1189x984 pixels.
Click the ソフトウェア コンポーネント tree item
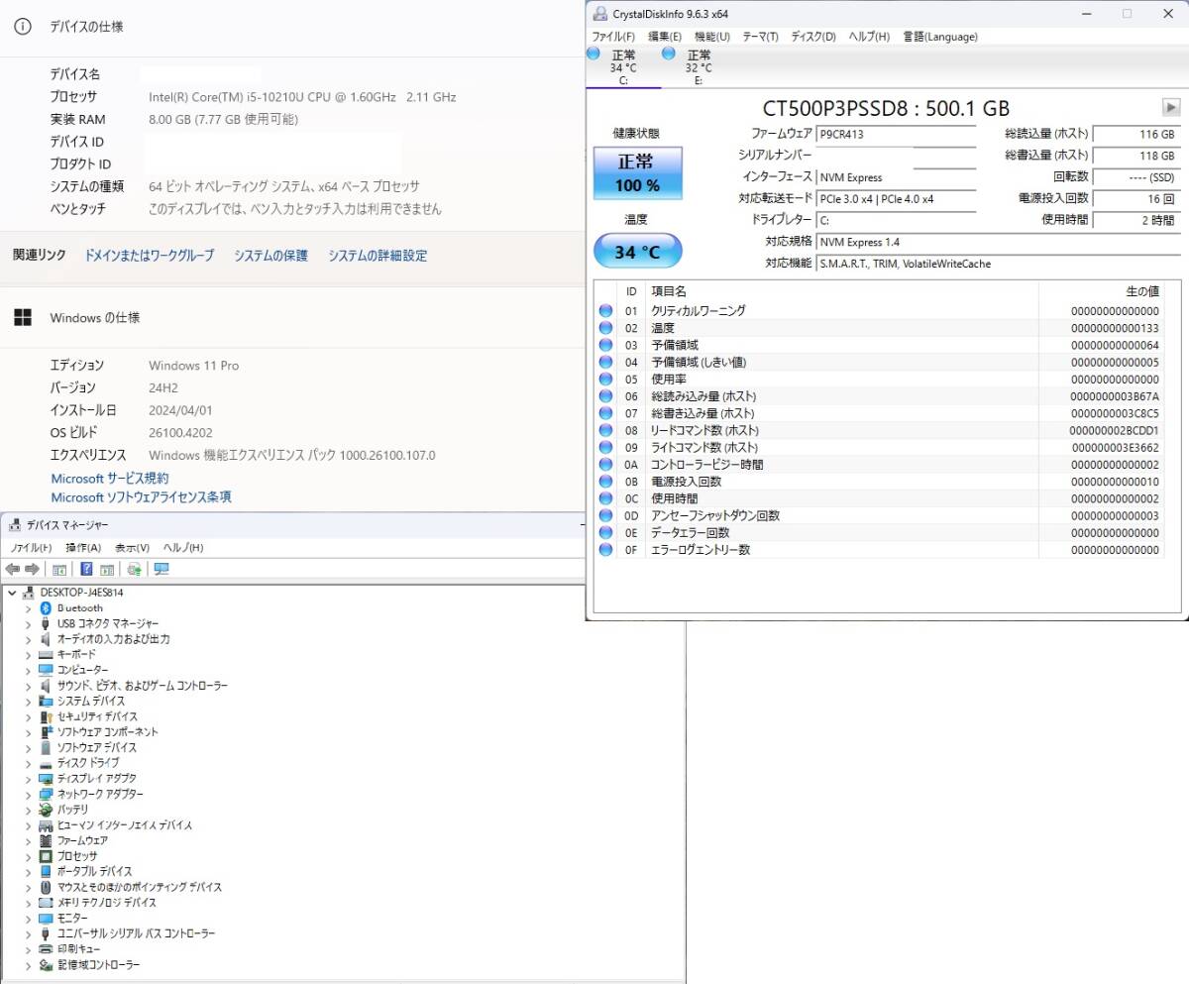tap(107, 732)
